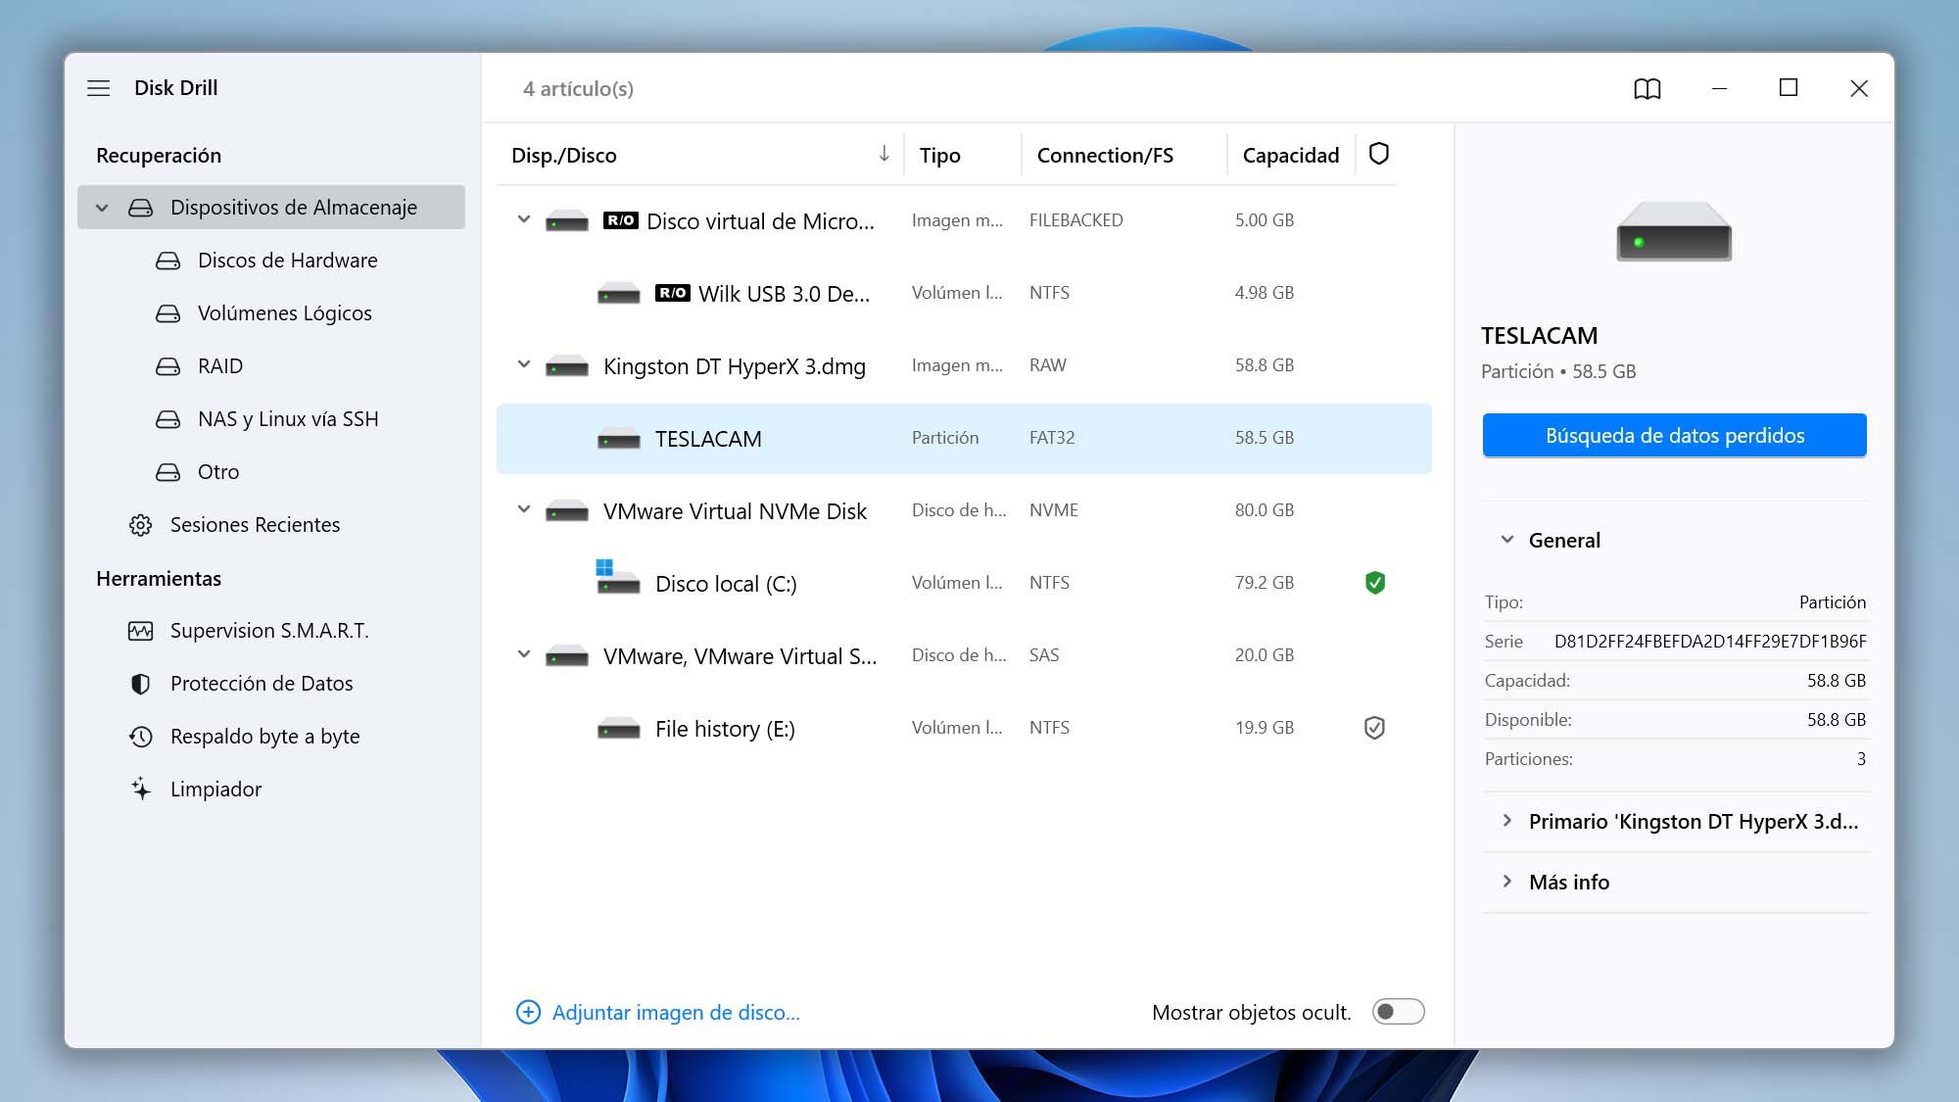Click the S.M.A.R.T. monitor graph icon
The height and width of the screenshot is (1102, 1959).
pos(141,631)
